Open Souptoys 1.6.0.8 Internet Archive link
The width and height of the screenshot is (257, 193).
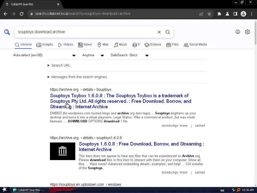pyautogui.click(x=142, y=147)
